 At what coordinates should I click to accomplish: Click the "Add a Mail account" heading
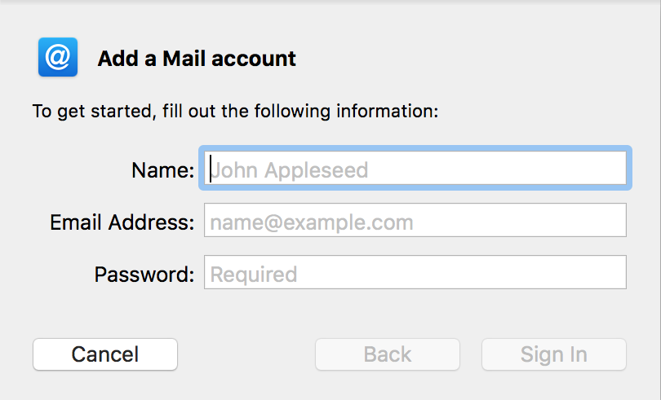[x=197, y=59]
